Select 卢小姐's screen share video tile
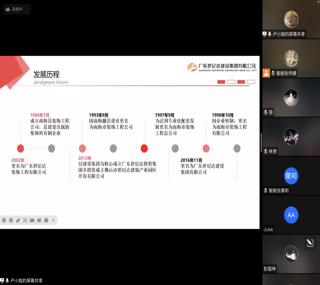320x285 pixels. pyautogui.click(x=291, y=19)
